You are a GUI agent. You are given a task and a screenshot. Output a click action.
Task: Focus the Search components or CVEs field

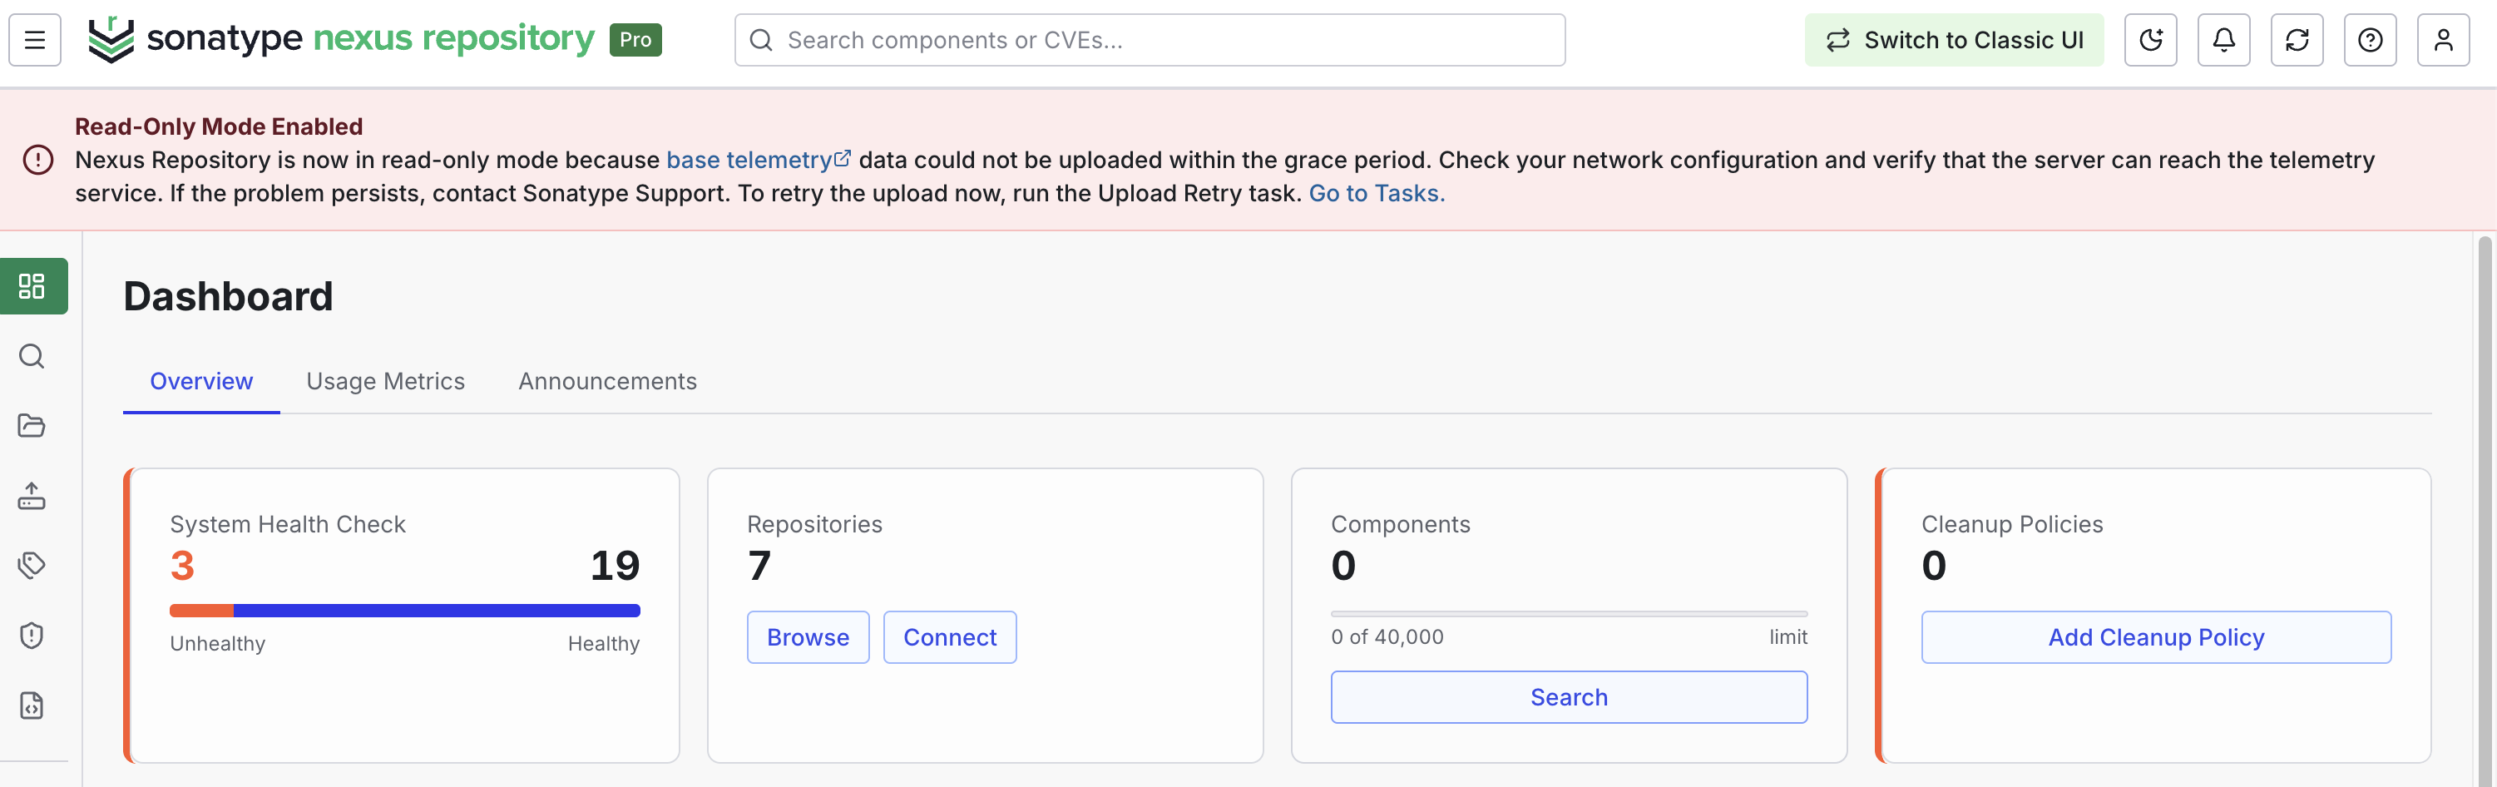click(x=1150, y=40)
